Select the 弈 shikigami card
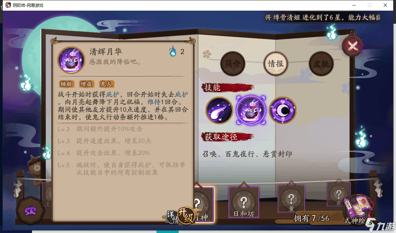 pyautogui.click(x=339, y=195)
